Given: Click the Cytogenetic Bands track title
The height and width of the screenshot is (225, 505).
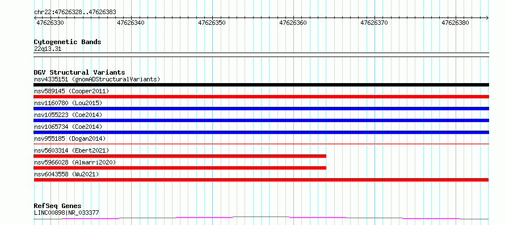Looking at the screenshot, I should click(68, 42).
